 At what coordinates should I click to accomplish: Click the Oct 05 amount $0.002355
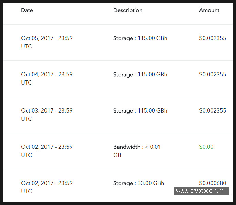213,38
